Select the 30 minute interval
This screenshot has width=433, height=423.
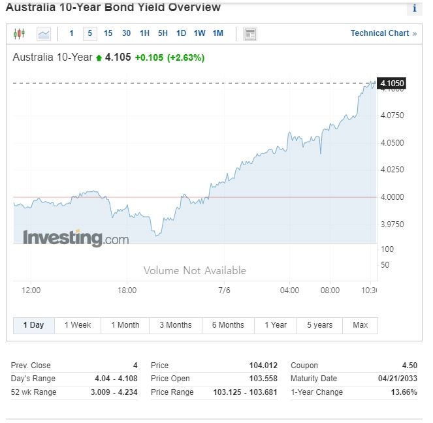126,33
